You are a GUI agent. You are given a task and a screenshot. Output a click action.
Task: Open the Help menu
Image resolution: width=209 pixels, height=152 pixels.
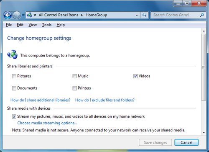click(61, 25)
